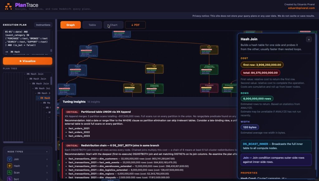Select the highlighted orange XN Hash tree row
This screenshot has width=319, height=181.
(x=43, y=98)
